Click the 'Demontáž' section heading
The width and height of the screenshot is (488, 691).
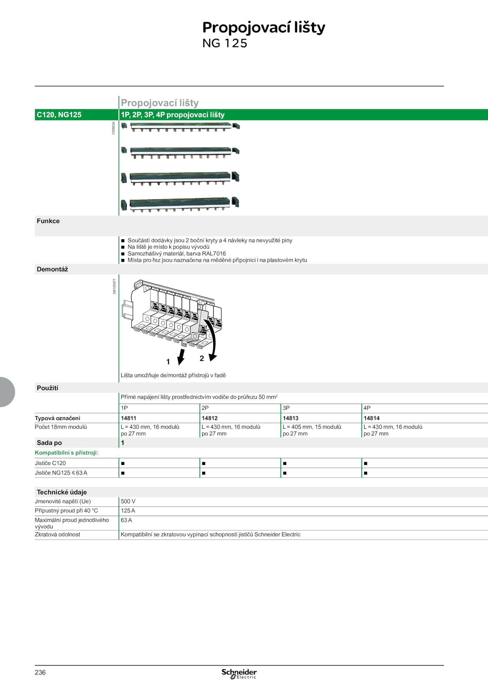(52, 269)
